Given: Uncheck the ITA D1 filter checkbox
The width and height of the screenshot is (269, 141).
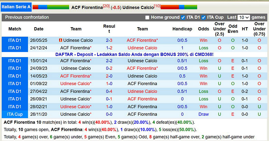Looking at the screenshot, I should (x=183, y=18).
